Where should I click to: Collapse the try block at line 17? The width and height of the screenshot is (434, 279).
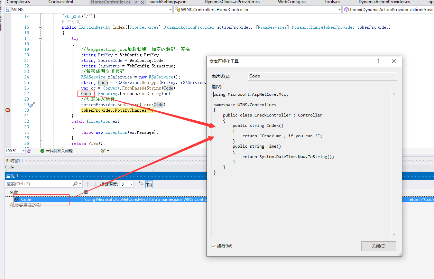point(40,38)
